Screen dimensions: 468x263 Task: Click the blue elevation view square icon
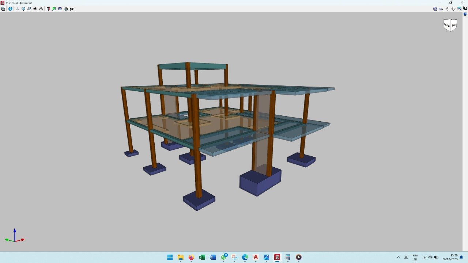pos(60,9)
